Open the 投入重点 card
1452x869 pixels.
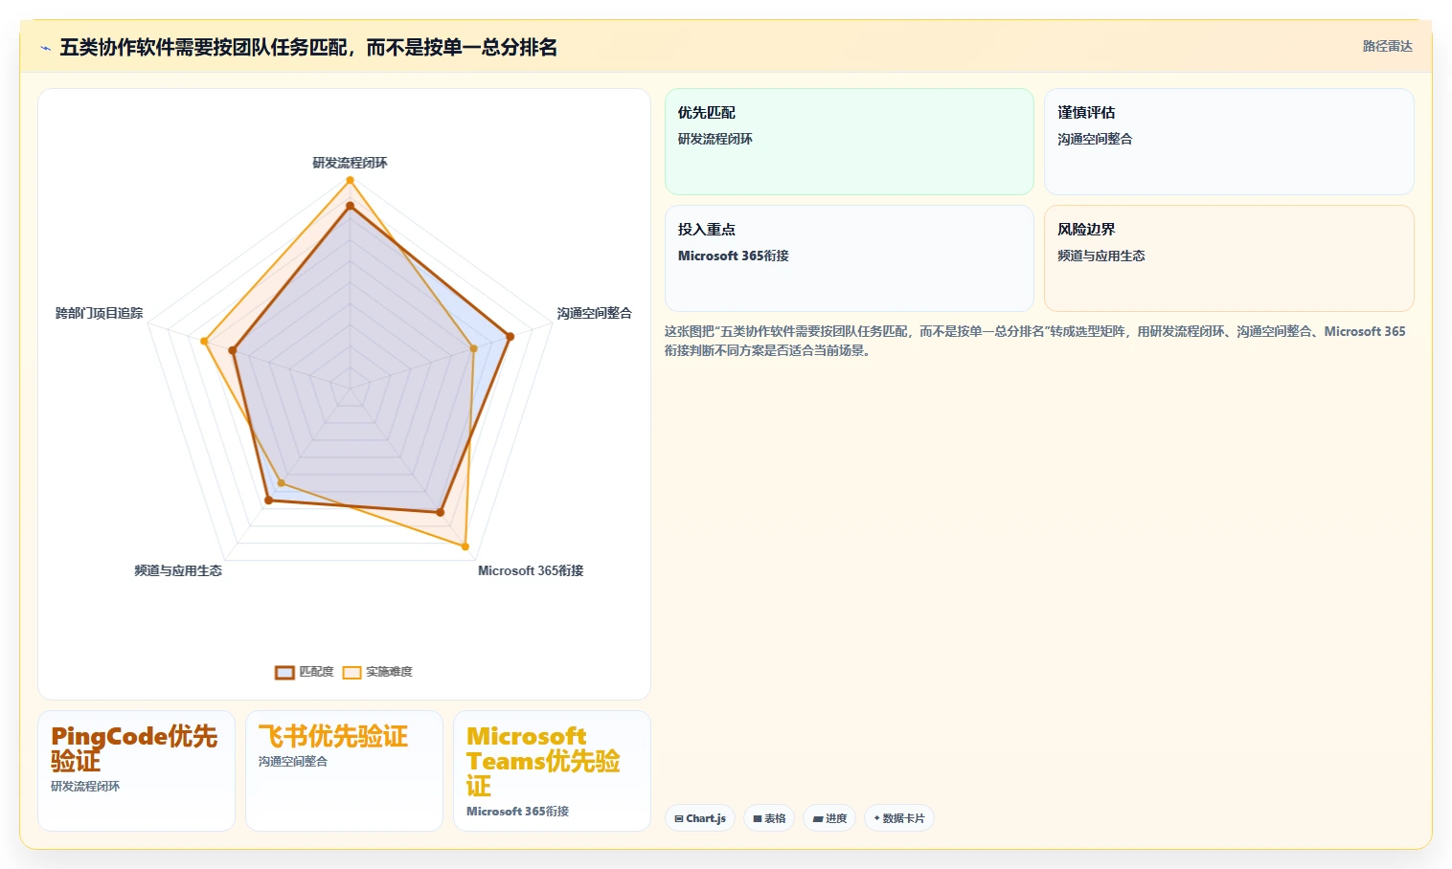(850, 258)
